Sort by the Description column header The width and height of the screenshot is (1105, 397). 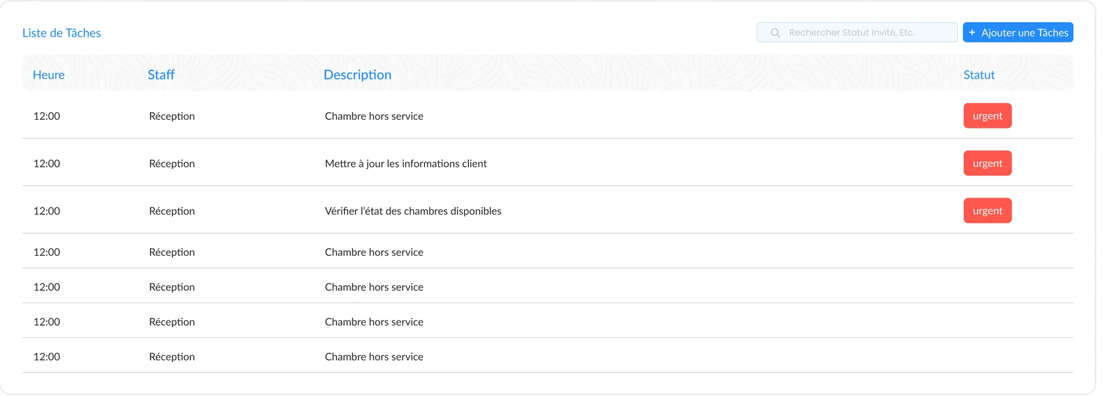(x=357, y=75)
